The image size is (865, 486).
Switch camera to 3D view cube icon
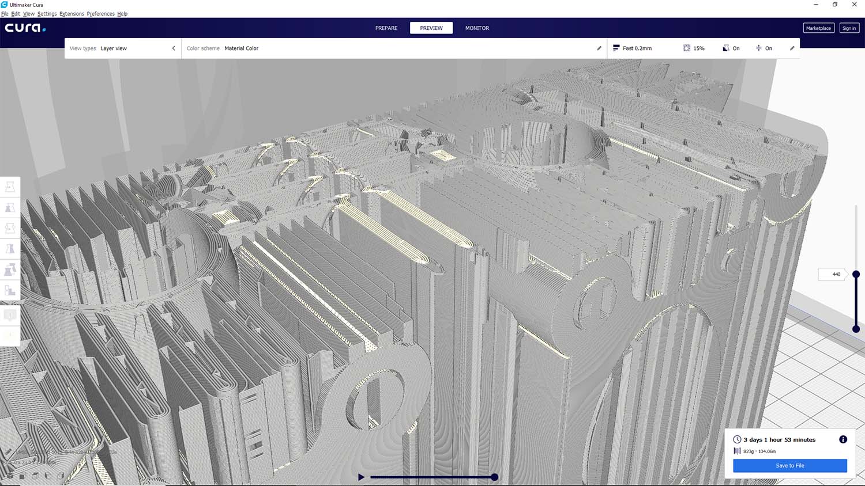(x=10, y=476)
